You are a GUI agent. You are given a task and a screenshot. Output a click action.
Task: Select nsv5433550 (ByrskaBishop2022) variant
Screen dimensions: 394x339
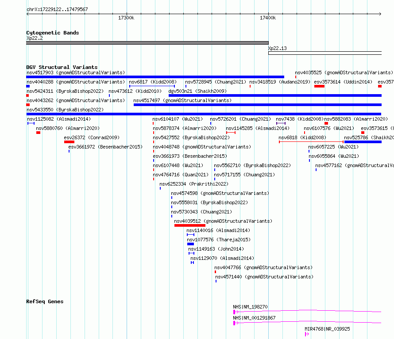pos(65,110)
